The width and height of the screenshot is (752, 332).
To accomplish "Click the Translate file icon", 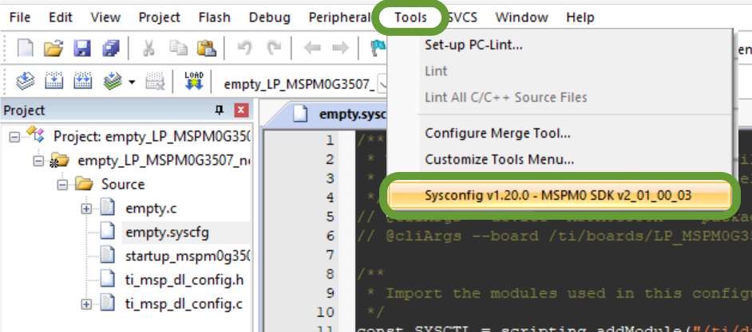I will tap(25, 81).
